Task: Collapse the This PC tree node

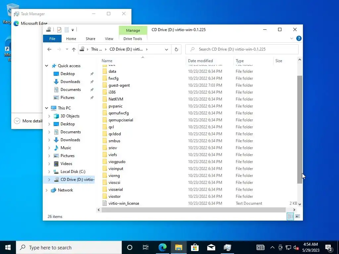Action: coord(46,108)
